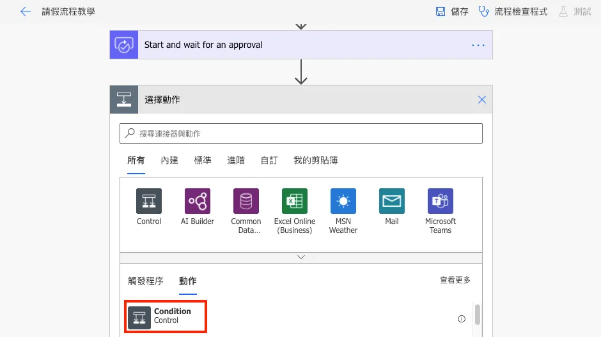Screen dimensions: 601x337
Task: Open the 我的剪貼簿 tab
Action: point(315,160)
